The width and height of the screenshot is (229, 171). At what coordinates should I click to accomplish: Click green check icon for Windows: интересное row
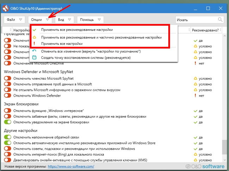[x=196, y=111]
